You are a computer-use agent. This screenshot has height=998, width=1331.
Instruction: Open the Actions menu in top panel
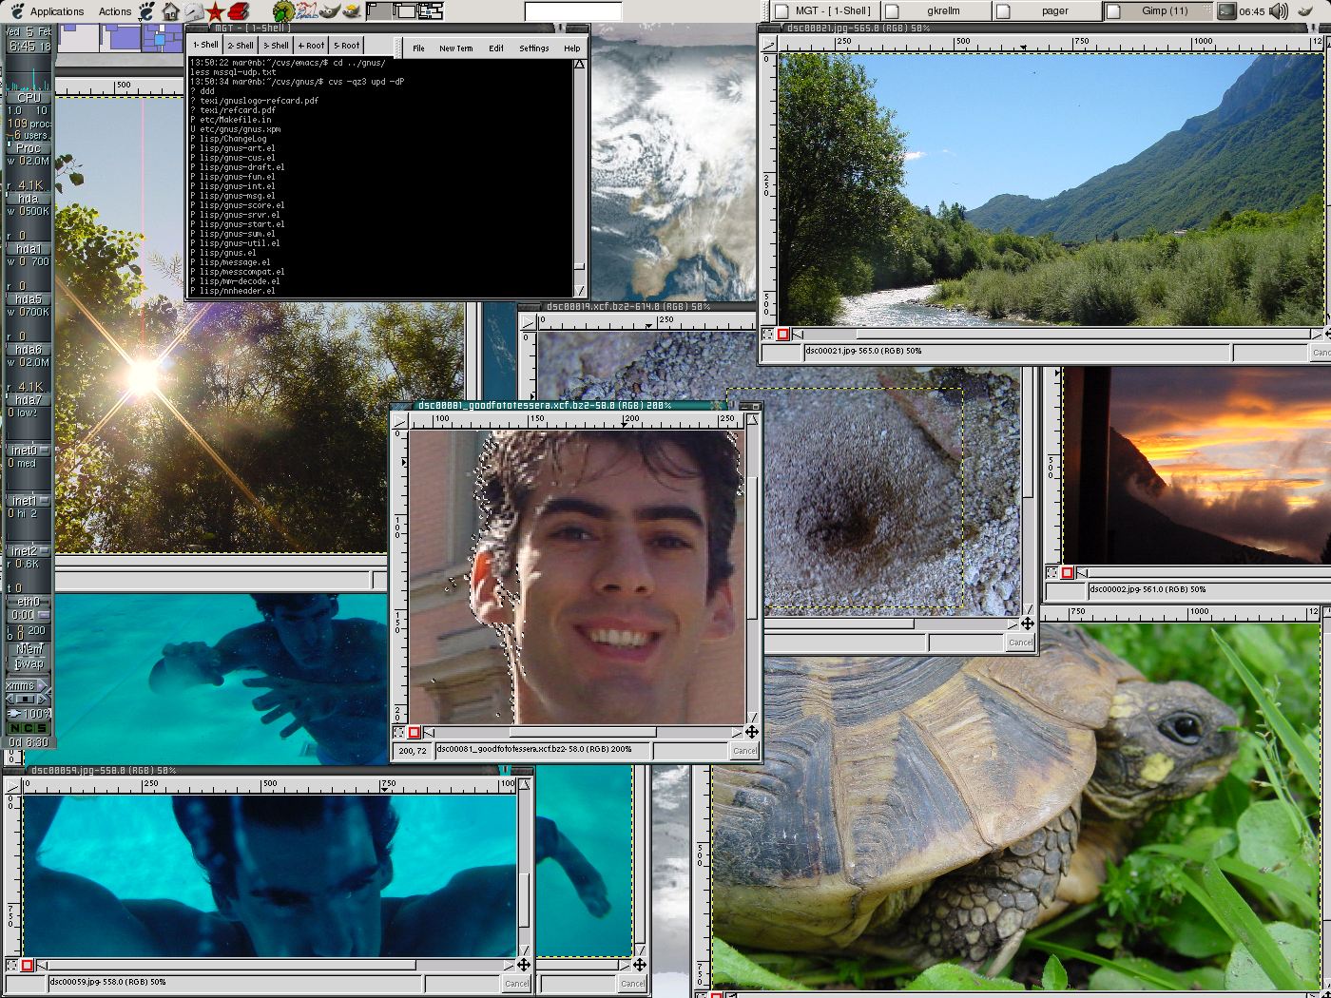tap(115, 11)
